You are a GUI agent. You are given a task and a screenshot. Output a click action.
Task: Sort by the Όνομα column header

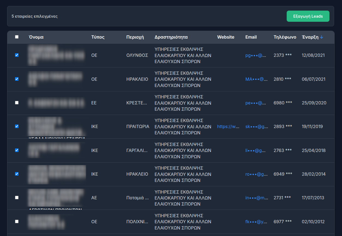coord(36,37)
